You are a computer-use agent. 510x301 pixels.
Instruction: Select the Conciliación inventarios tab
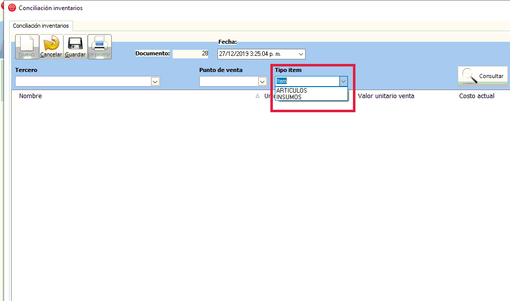click(41, 26)
